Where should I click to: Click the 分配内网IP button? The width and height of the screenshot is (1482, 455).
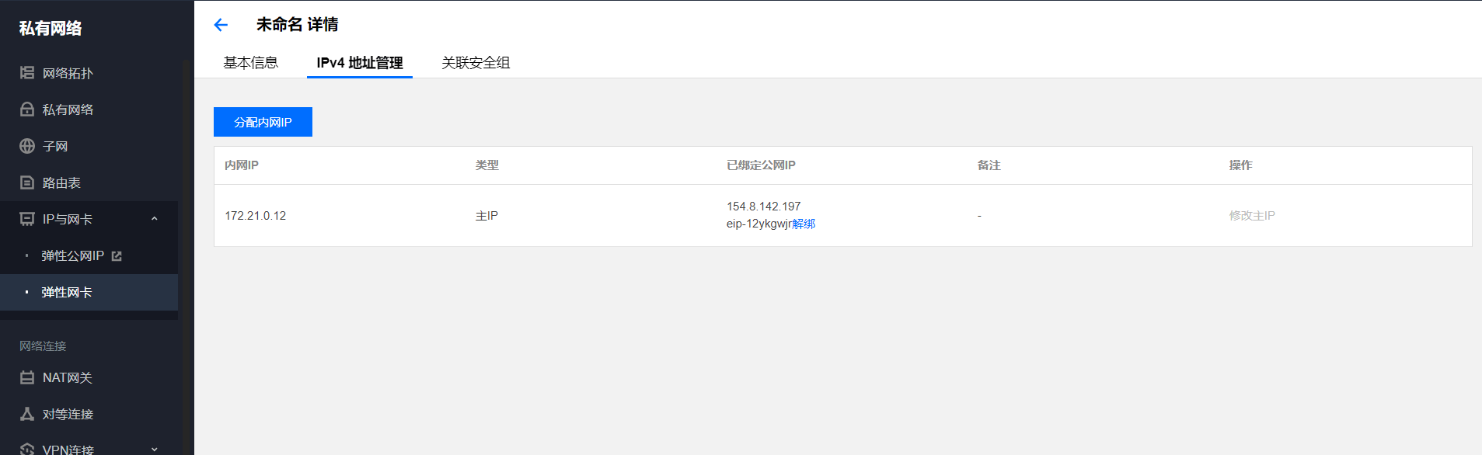[263, 122]
